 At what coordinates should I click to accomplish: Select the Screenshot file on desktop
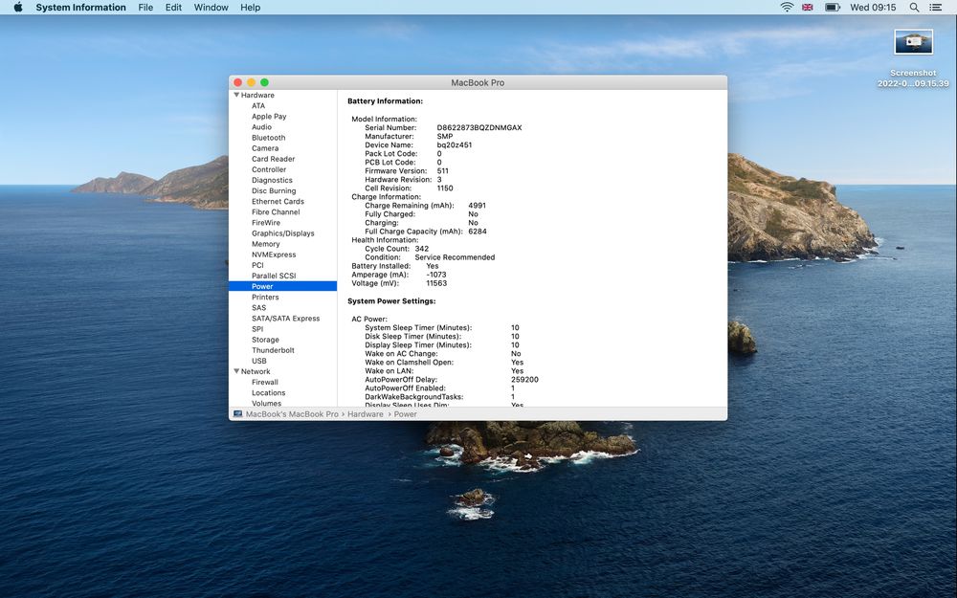[913, 58]
